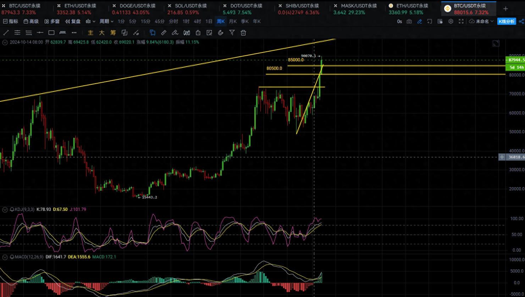Select the ruler measurement tool
This screenshot has height=297, width=525.
point(164,33)
